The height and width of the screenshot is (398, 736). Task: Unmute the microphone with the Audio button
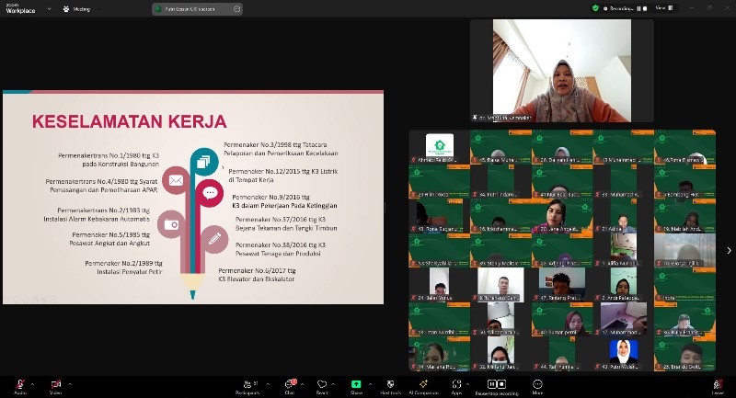pos(19,386)
